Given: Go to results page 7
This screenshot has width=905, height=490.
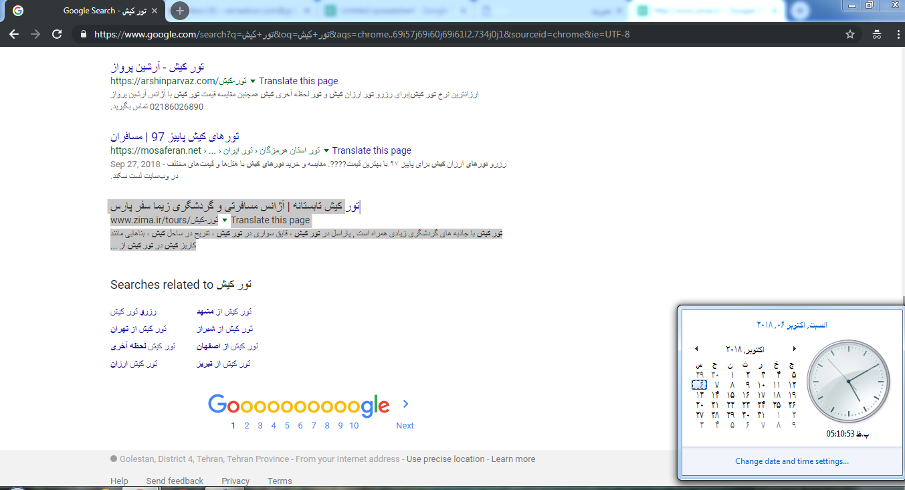Looking at the screenshot, I should (314, 425).
